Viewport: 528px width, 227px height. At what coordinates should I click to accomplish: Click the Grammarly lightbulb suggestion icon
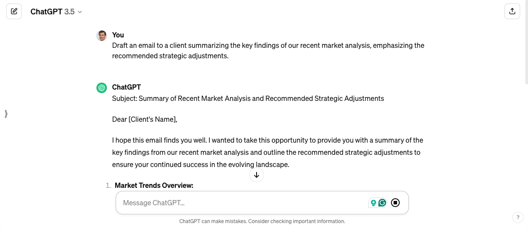click(x=374, y=203)
